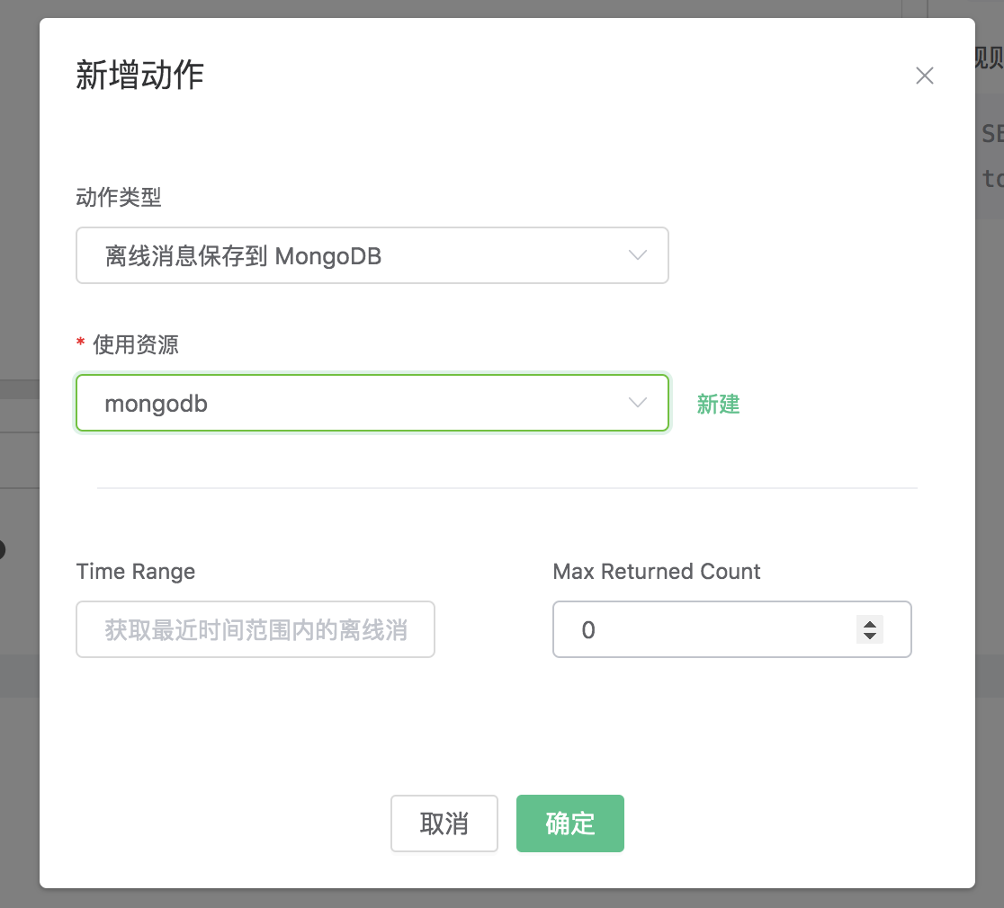Expand the mongodb resource dropdown
This screenshot has height=908, width=1004.
360,404
